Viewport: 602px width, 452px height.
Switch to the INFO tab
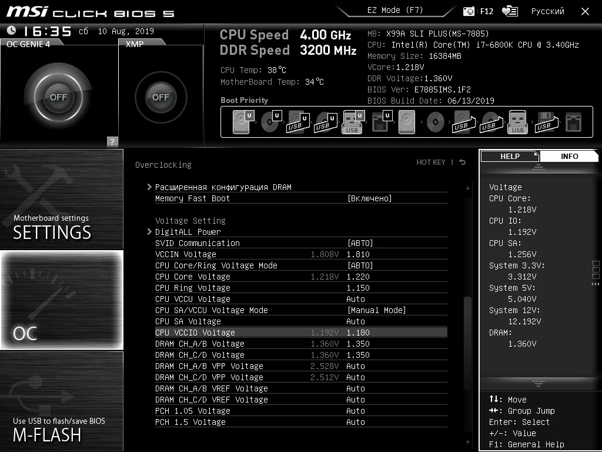pos(569,156)
